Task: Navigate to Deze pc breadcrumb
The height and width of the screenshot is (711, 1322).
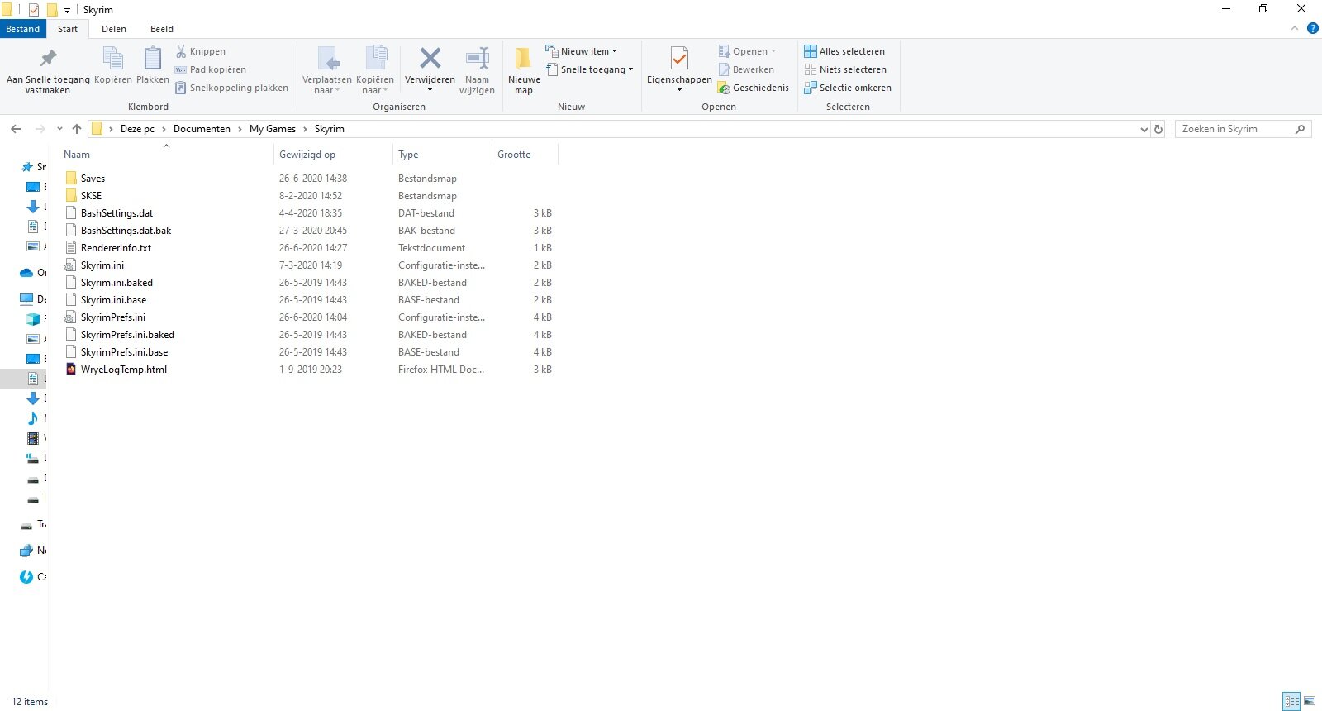Action: point(137,129)
